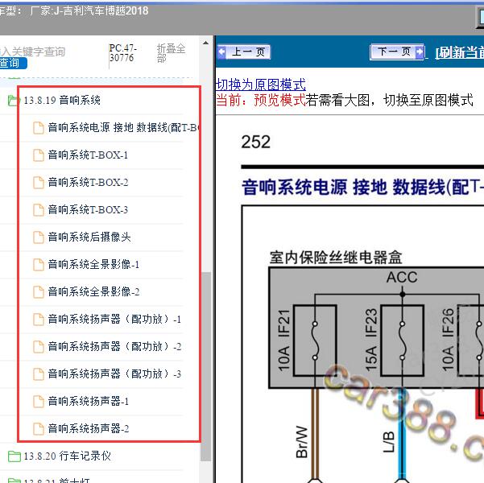Open 音响系统扬声器（配功放）-3 entry
The image size is (484, 483).
click(114, 374)
